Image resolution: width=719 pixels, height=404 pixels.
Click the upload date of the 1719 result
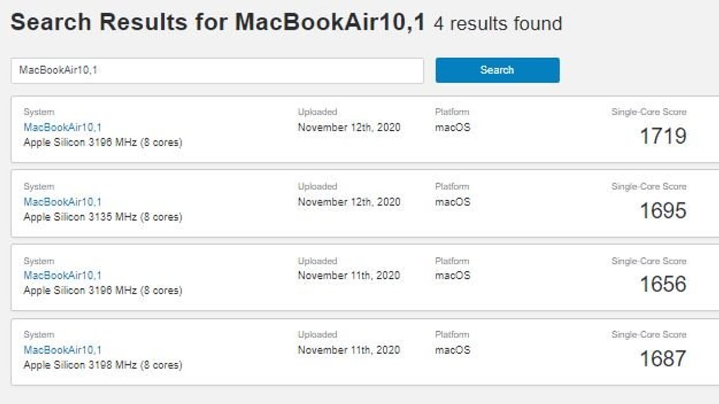[x=349, y=127]
